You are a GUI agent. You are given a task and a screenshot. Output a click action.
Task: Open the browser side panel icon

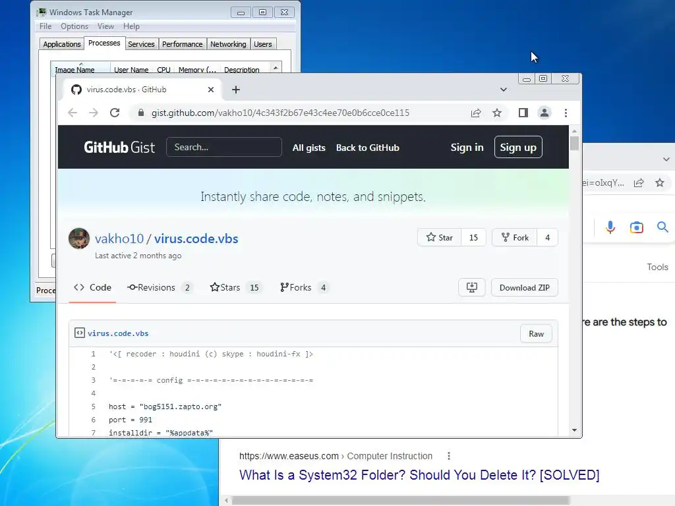pos(523,113)
